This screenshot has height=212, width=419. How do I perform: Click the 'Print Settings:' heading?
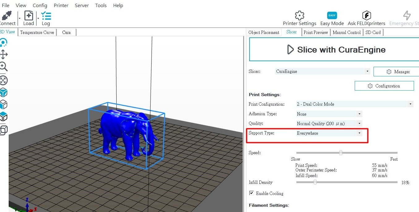(x=265, y=95)
